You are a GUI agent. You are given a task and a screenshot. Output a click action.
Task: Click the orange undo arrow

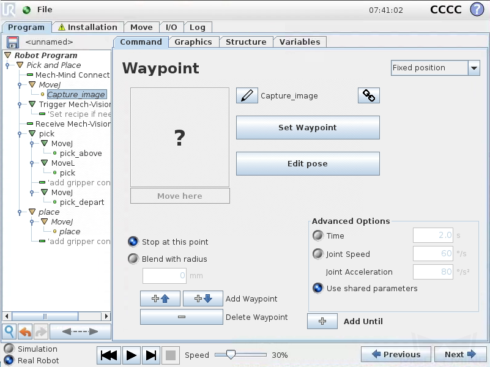tap(25, 332)
